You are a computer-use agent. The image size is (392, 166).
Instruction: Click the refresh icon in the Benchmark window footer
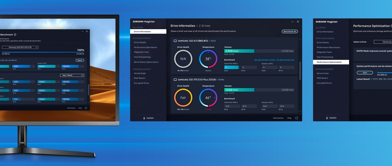tap(86, 108)
